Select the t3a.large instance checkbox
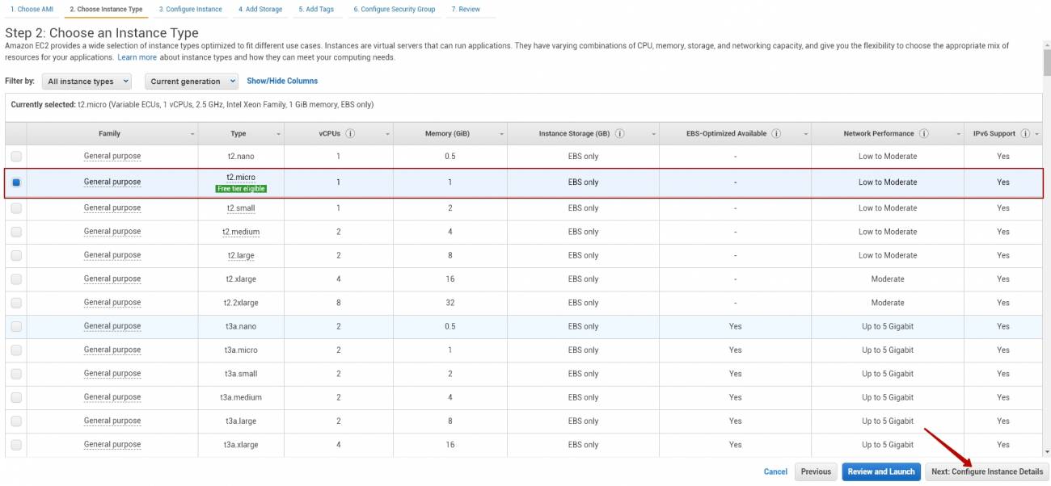 click(16, 421)
